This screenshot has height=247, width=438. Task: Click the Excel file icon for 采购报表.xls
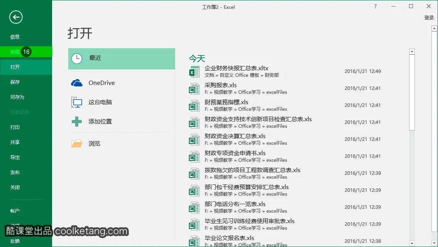tap(194, 89)
